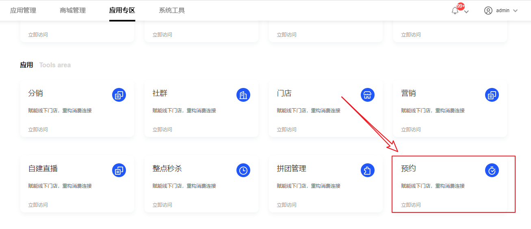Click the 门店 storefront icon
Screen dimensions: 531x229
click(368, 95)
